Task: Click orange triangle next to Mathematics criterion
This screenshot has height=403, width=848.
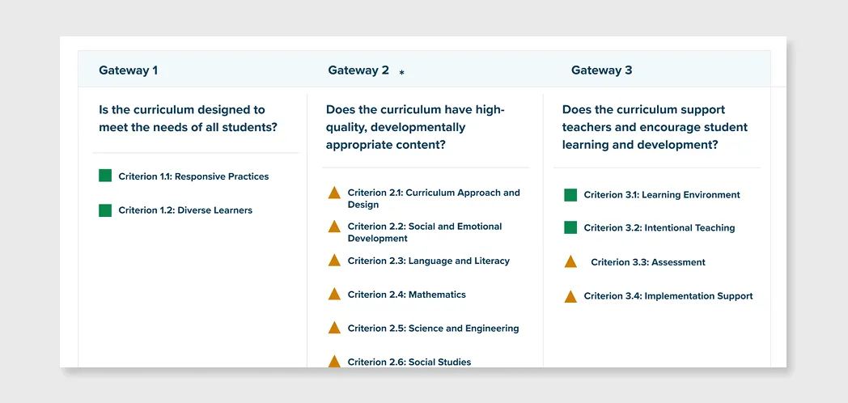Action: pos(334,294)
